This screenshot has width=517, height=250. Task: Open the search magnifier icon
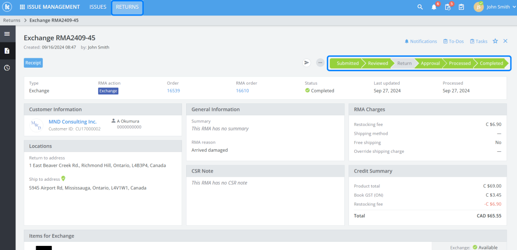420,7
